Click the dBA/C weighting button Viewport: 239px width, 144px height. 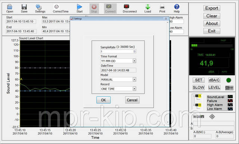coord(214,80)
